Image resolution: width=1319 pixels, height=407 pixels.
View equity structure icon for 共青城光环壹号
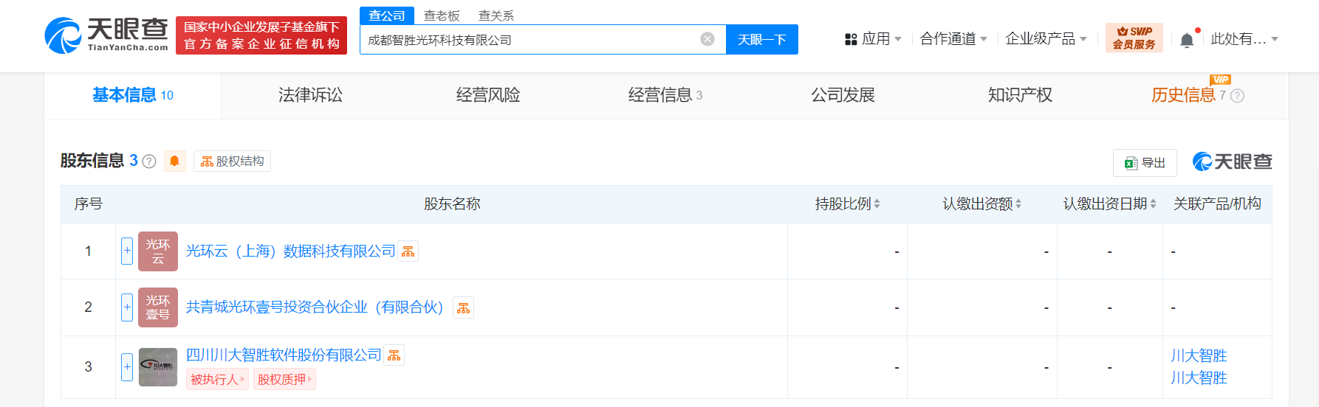coord(464,307)
